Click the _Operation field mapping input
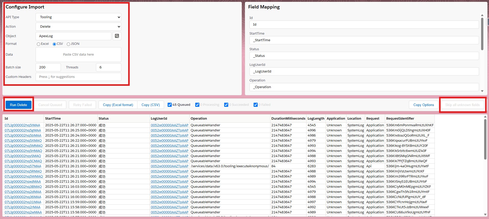This screenshot has width=489, height=219. coord(364,87)
